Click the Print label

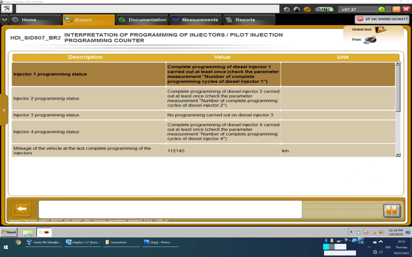coord(356,40)
